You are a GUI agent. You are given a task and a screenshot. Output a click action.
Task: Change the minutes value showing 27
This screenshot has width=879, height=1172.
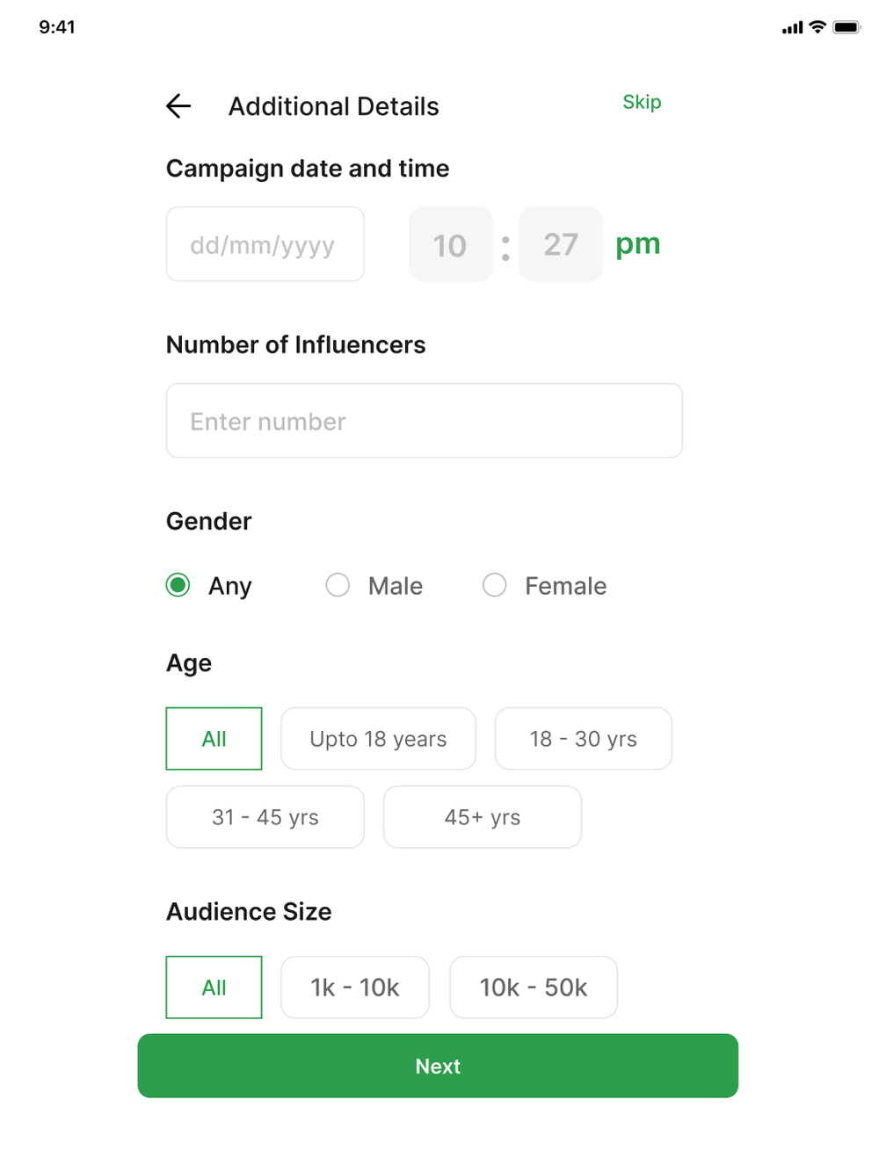click(560, 244)
